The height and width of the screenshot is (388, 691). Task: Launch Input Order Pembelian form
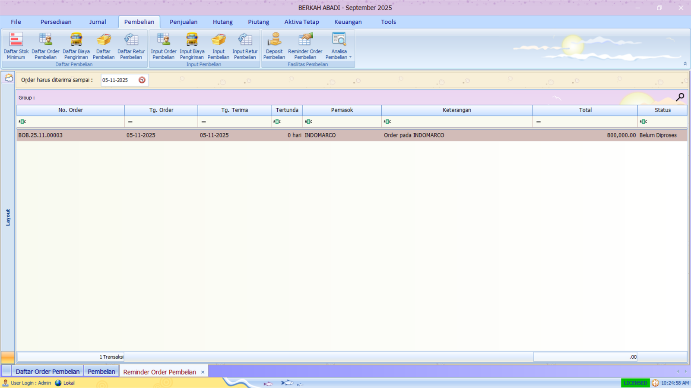163,46
